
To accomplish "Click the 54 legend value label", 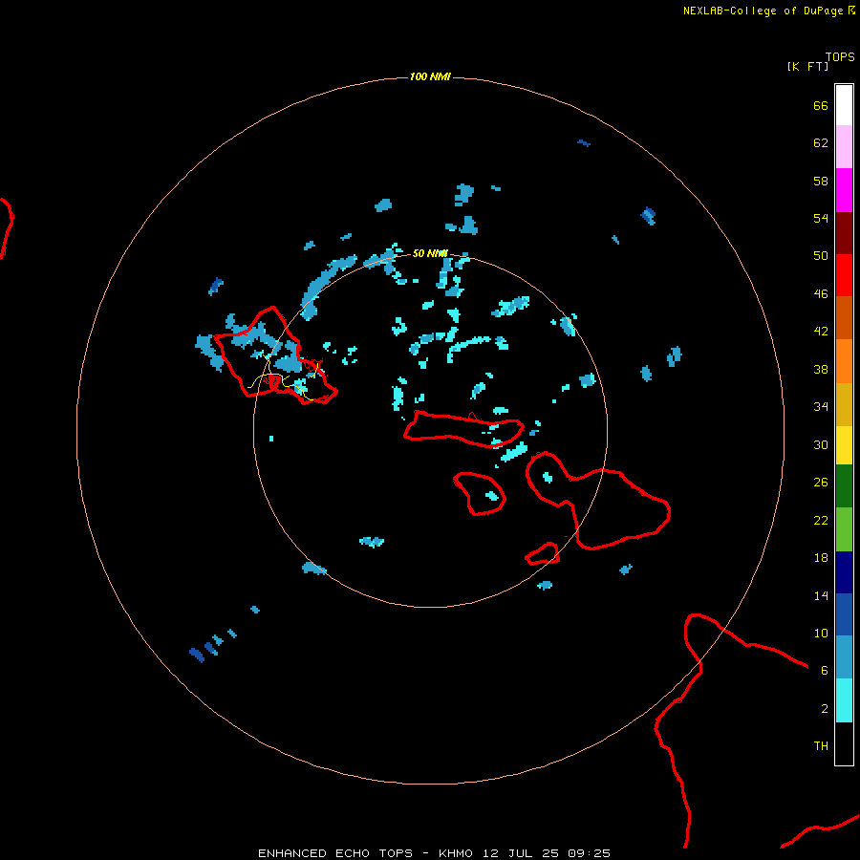I will [x=821, y=218].
